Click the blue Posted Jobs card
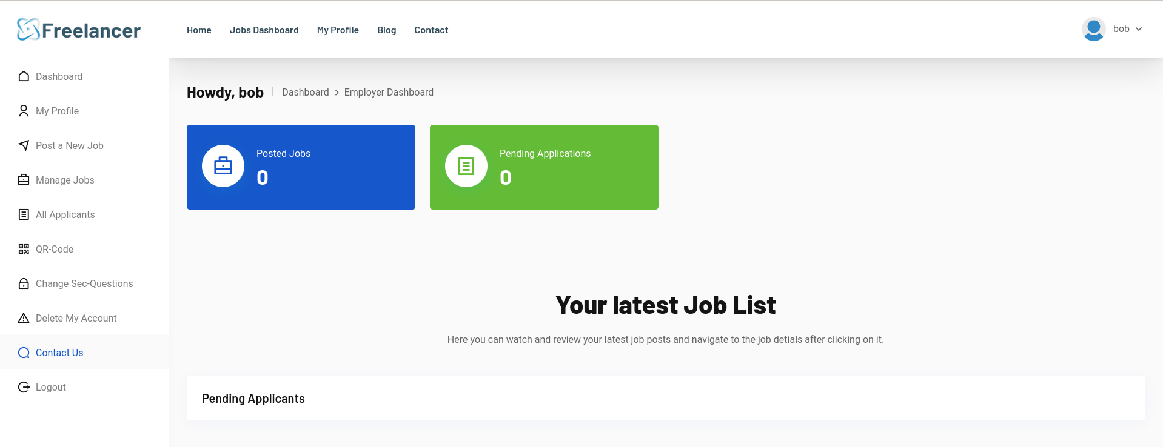This screenshot has width=1163, height=447. point(301,167)
